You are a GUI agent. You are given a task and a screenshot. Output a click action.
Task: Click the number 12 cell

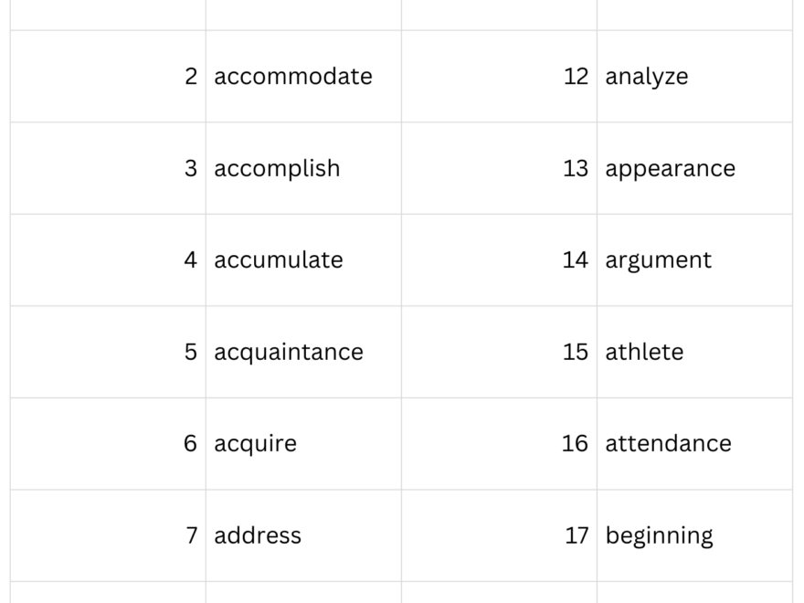click(x=576, y=77)
